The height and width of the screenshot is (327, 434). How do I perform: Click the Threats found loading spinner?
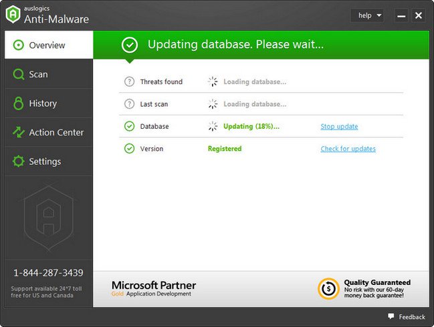coord(213,81)
